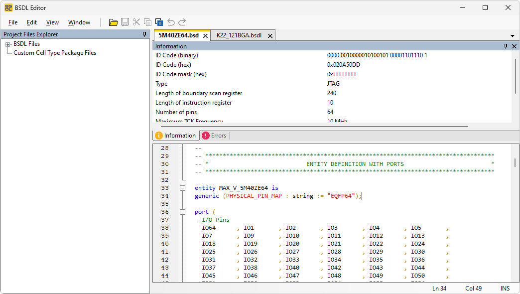Select Custom Cell Type Package Files item

click(x=55, y=53)
